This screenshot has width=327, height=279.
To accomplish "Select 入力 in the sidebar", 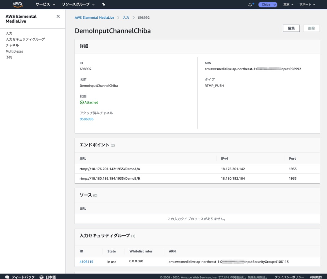I will coord(9,33).
